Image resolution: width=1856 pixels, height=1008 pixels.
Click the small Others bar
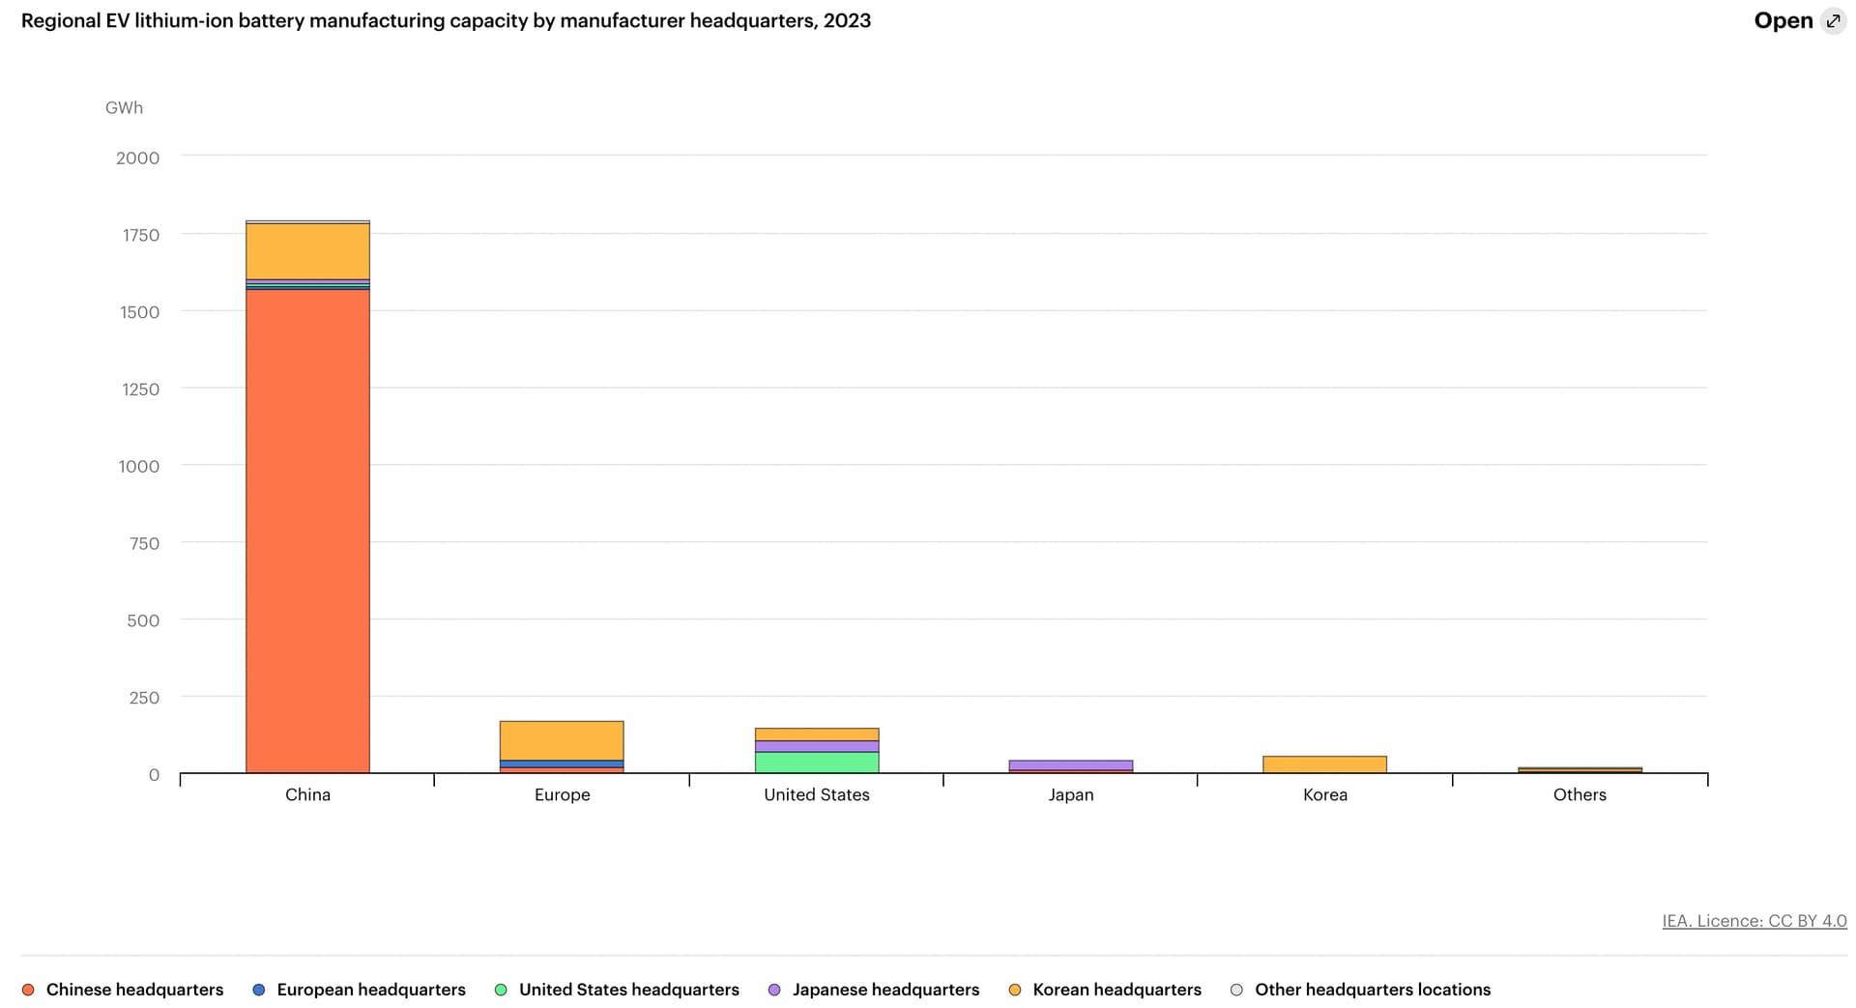pos(1580,770)
